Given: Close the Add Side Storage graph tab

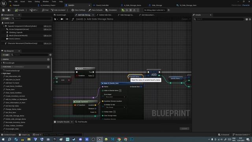Looking at the screenshot, I should coord(93,15).
